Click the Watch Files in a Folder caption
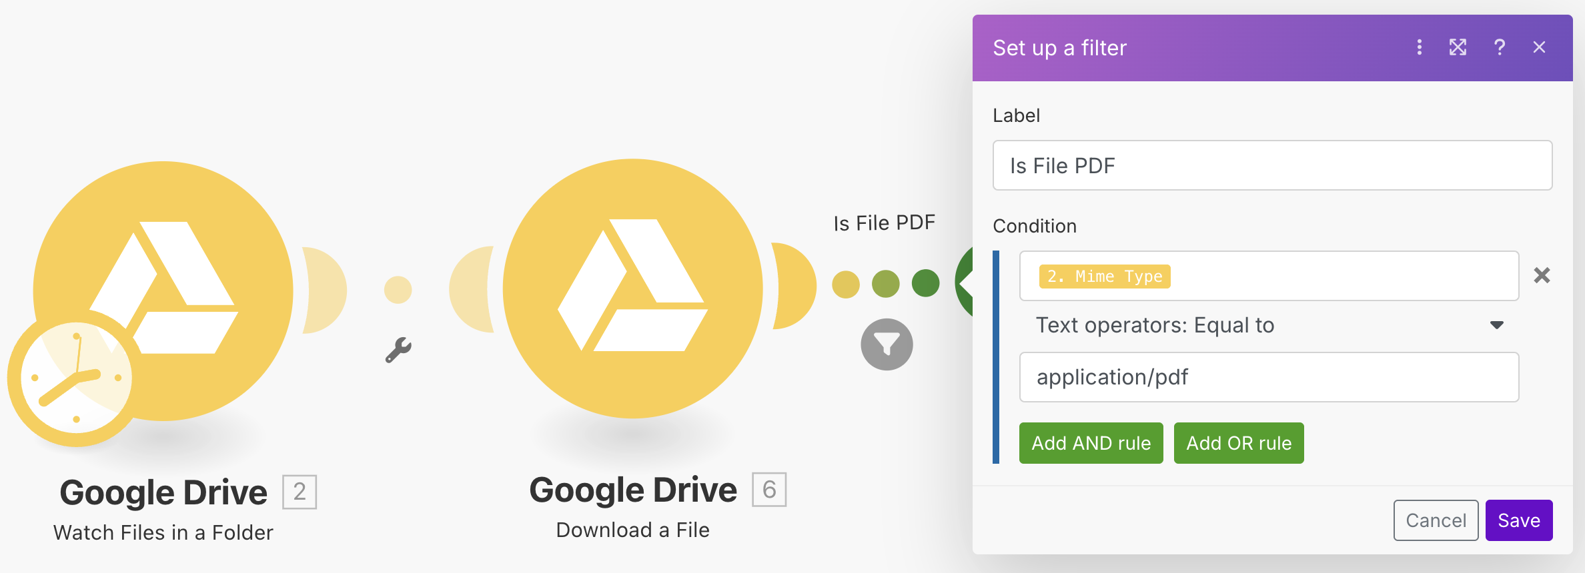The image size is (1585, 573). [163, 532]
